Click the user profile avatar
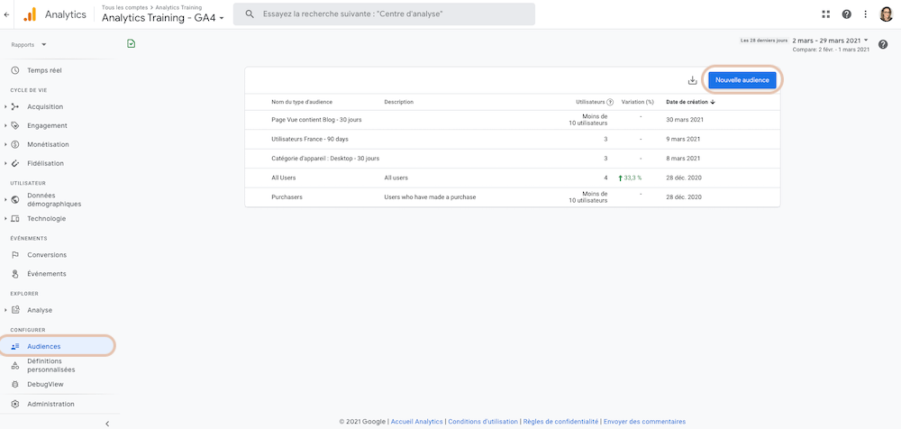Screen dimensions: 901x429 [886, 14]
